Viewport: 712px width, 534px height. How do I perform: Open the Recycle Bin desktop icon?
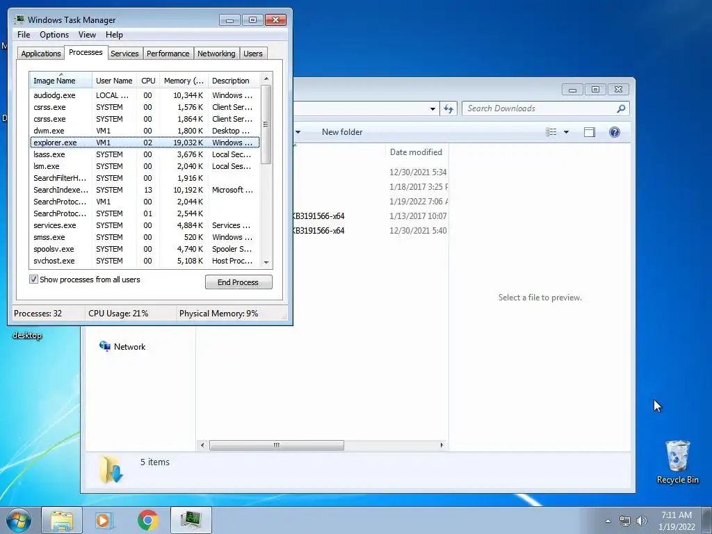point(677,462)
